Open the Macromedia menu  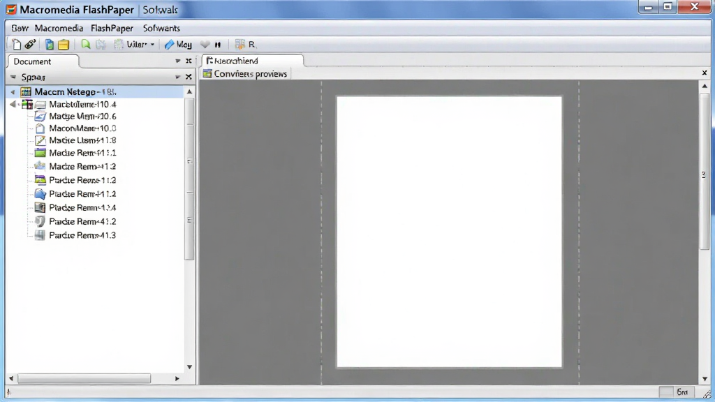pos(59,28)
